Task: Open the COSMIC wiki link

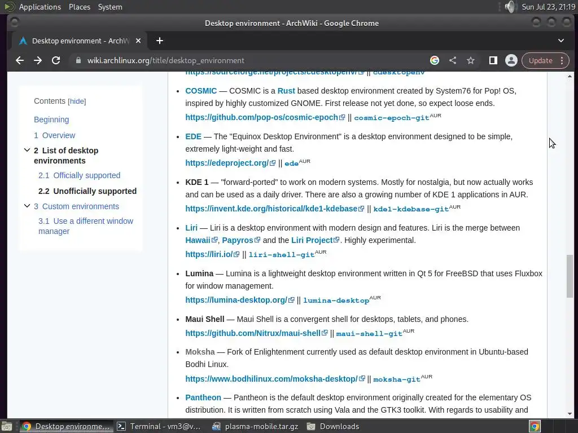Action: (x=201, y=91)
